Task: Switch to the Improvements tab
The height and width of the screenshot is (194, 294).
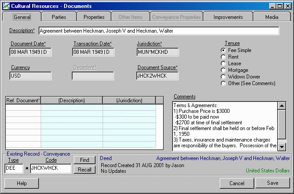Action: click(x=228, y=17)
